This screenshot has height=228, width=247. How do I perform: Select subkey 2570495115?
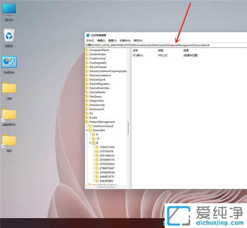click(x=107, y=160)
